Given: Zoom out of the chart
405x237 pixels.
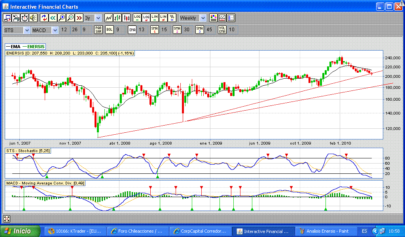Looking at the screenshot, I should 70,18.
